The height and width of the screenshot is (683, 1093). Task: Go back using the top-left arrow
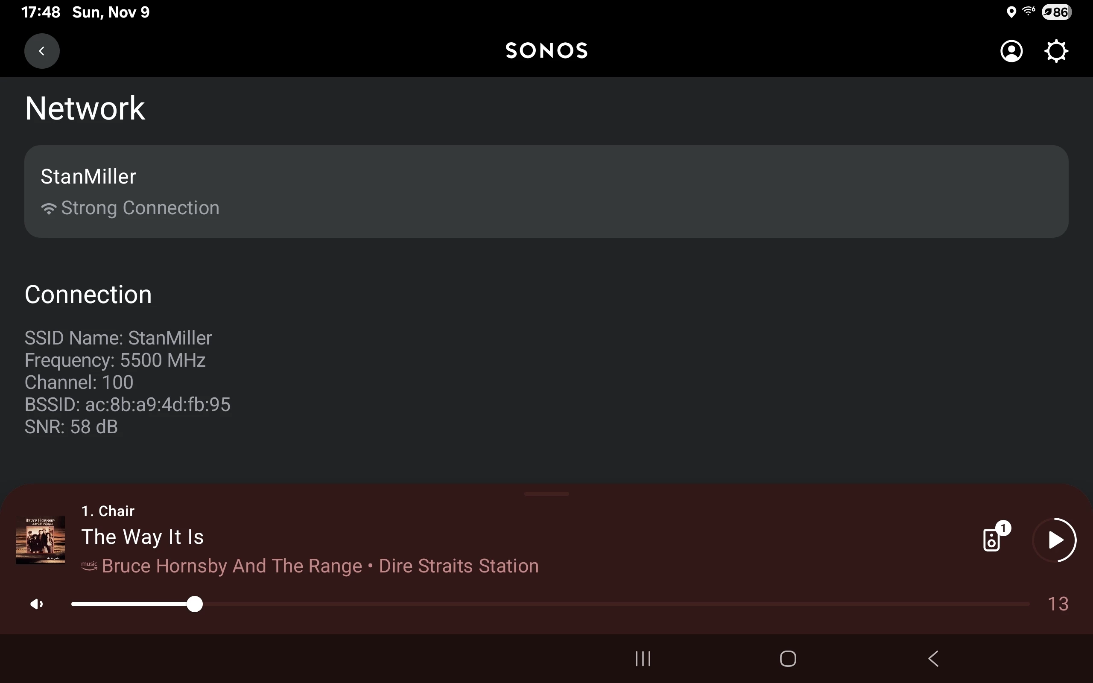point(41,51)
